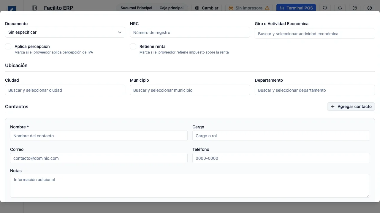Viewport: 380px width, 213px height.
Task: Click the Sucursal Principal label
Action: (136, 8)
